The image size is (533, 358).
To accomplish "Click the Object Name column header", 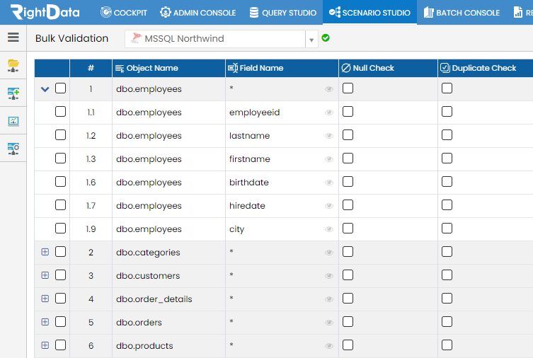I will pyautogui.click(x=168, y=68).
